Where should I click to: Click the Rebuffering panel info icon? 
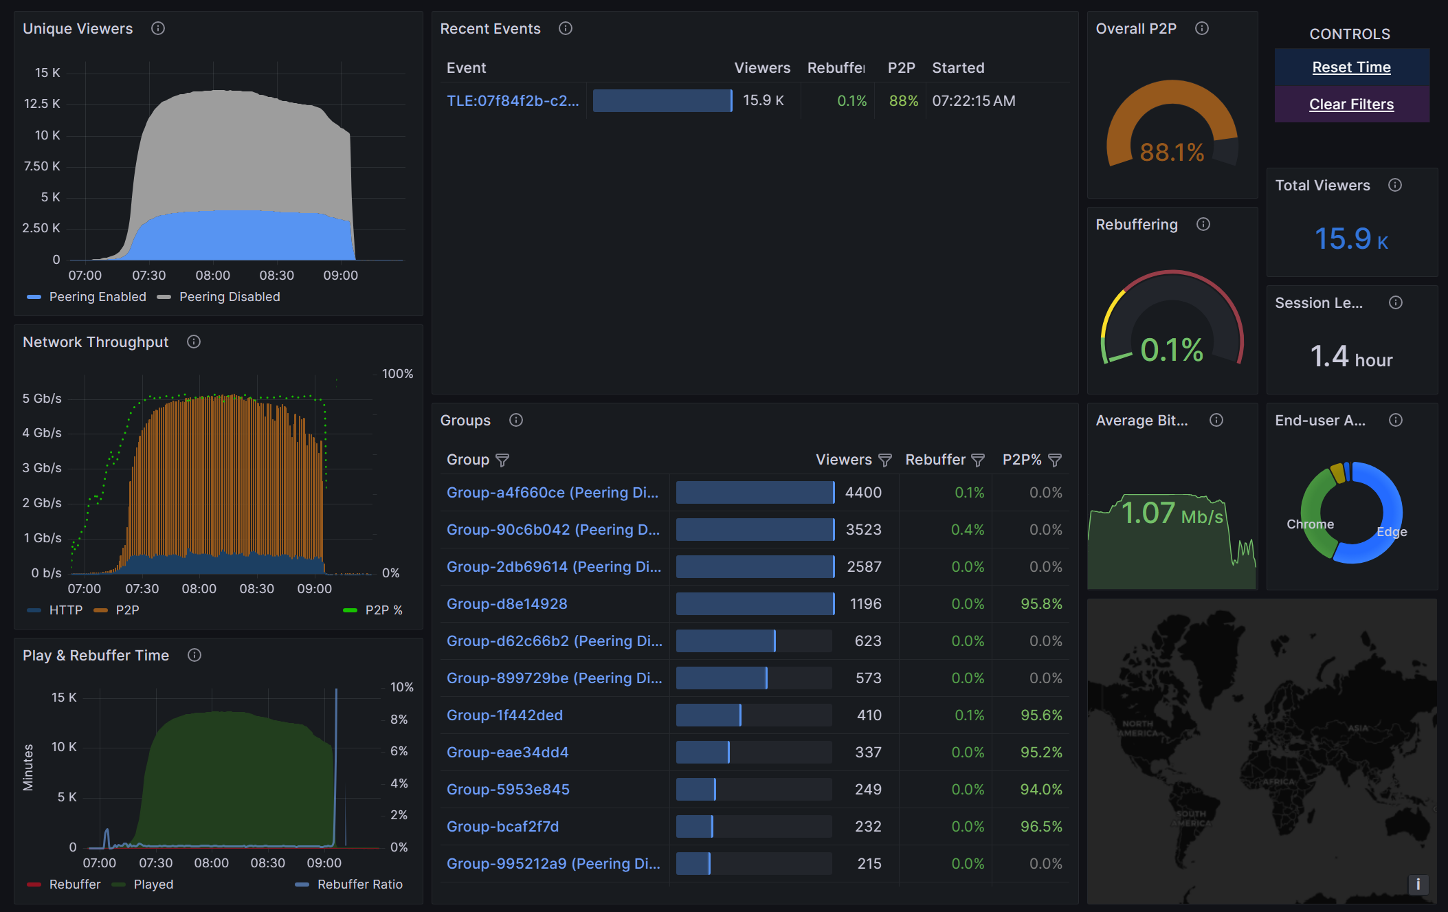click(x=1203, y=224)
